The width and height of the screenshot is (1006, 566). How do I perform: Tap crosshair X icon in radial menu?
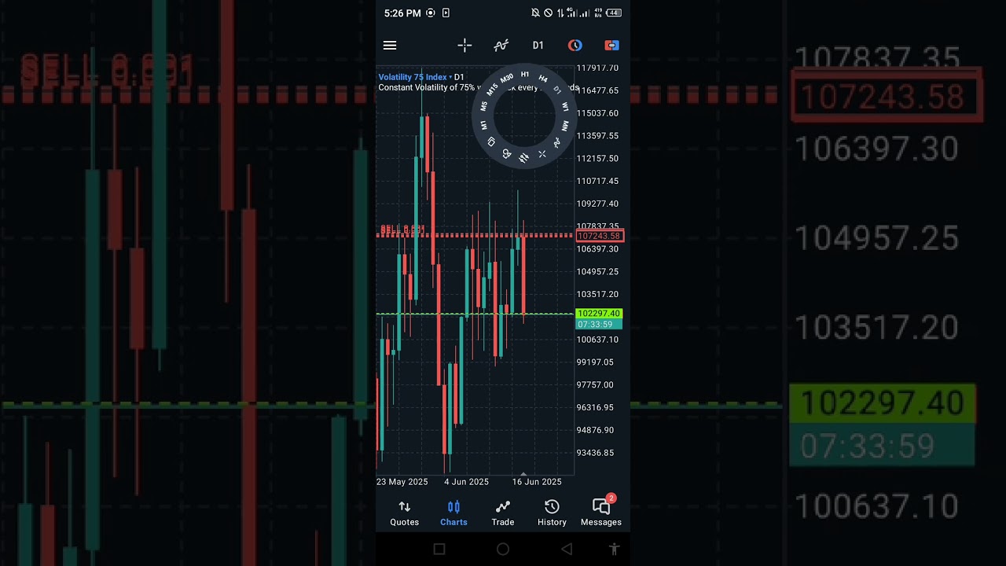point(542,154)
